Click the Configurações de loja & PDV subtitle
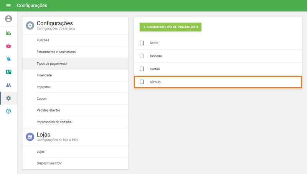This screenshot has width=307, height=174. [57, 140]
